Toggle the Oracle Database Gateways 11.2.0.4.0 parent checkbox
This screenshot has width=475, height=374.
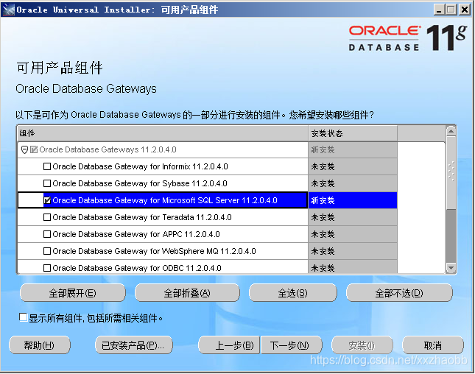point(34,149)
